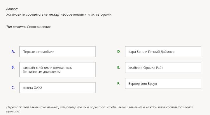Click the word 'авторами' in the question
Image resolution: width=210 pixels, height=115 pixels.
pos(104,15)
